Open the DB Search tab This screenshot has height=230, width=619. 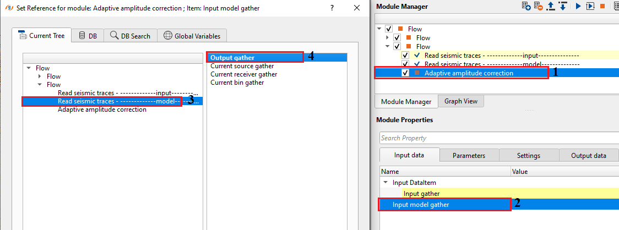point(131,36)
